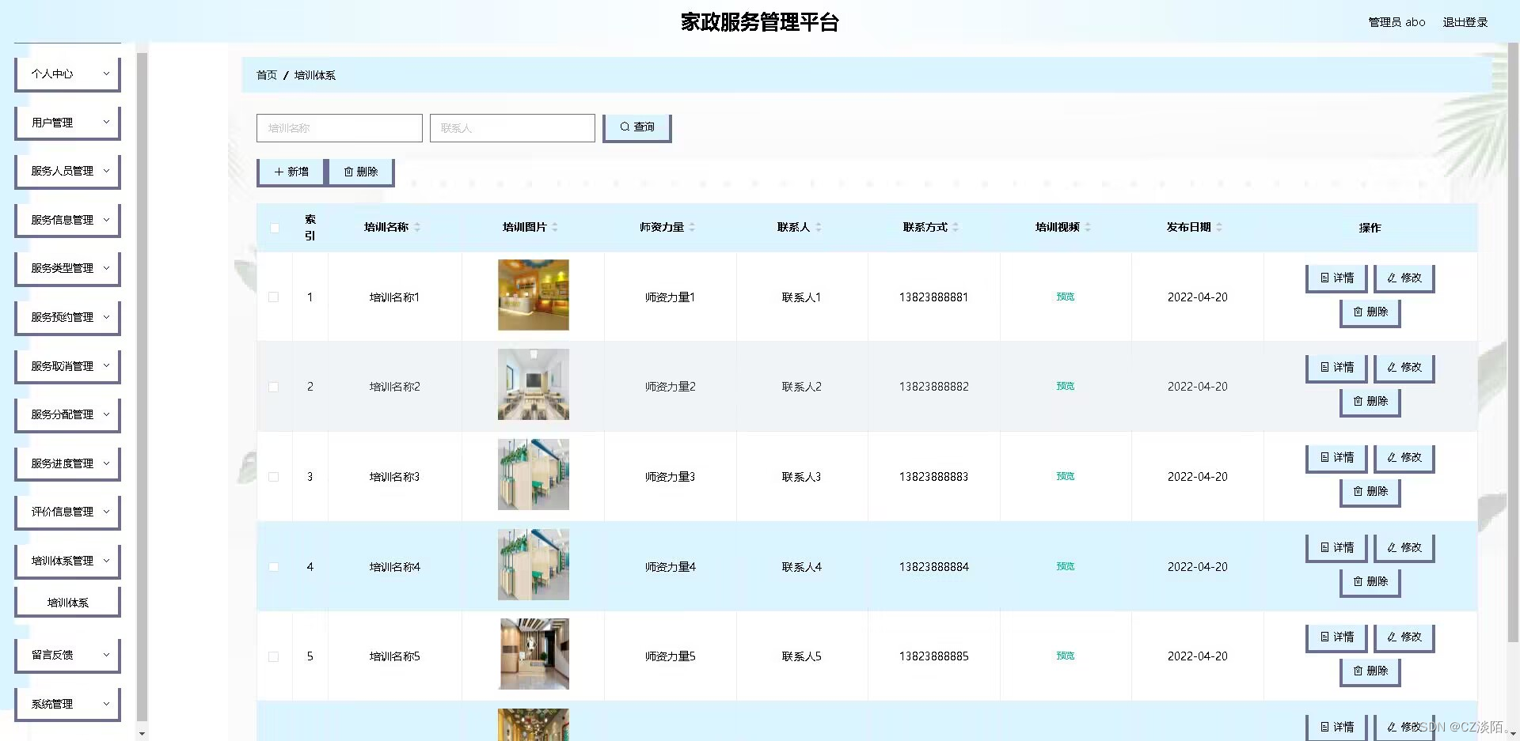The width and height of the screenshot is (1520, 741).
Task: Click the 删除 batch delete button above table
Action: pyautogui.click(x=360, y=172)
